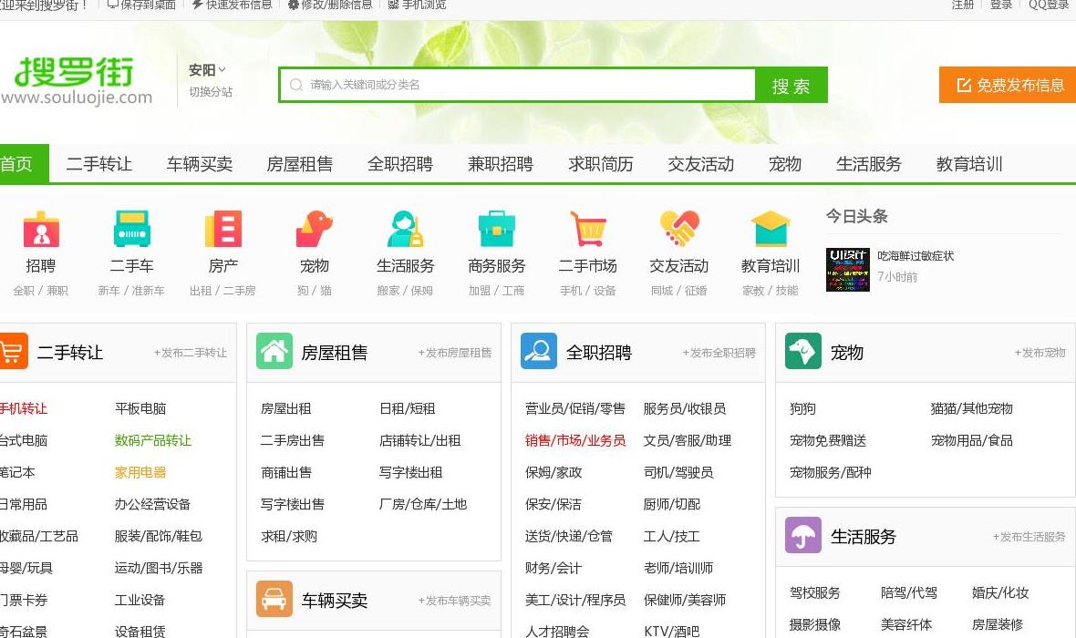Open 婚庆/化妆 category link

[999, 592]
